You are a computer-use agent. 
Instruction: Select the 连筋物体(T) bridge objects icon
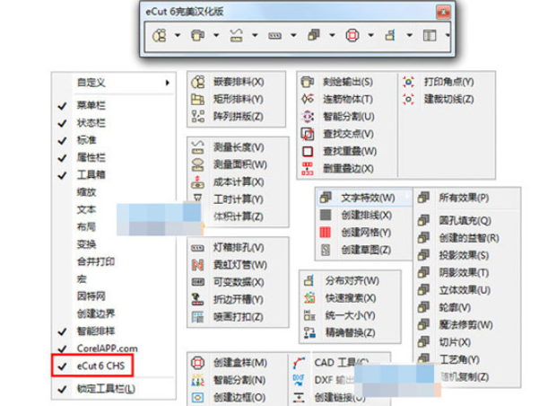click(x=308, y=99)
